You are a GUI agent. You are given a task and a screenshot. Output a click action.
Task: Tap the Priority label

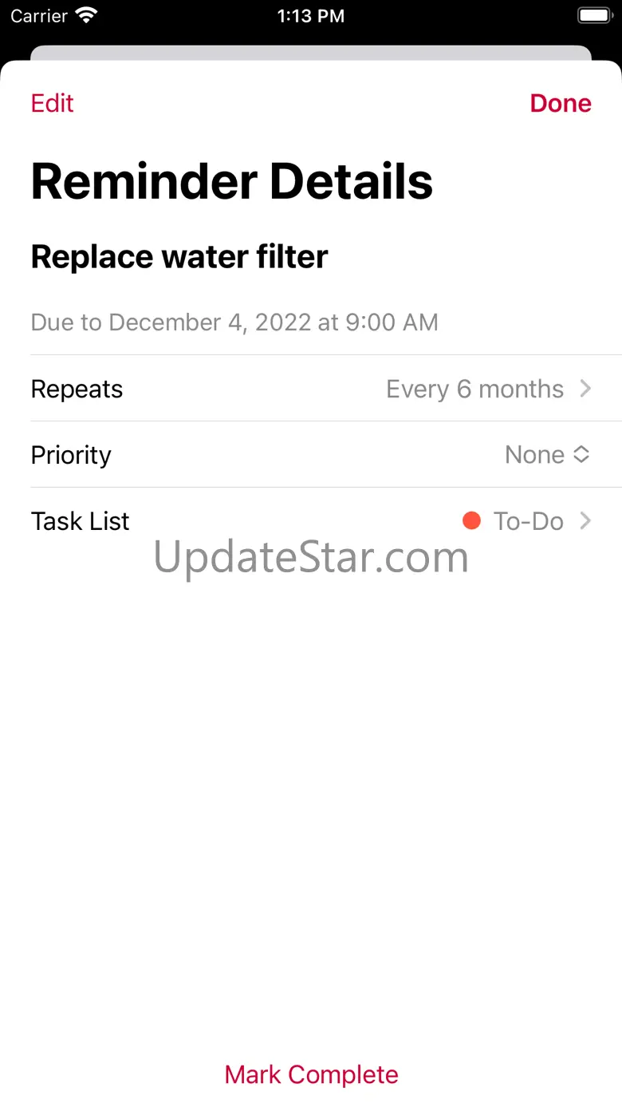tap(71, 455)
